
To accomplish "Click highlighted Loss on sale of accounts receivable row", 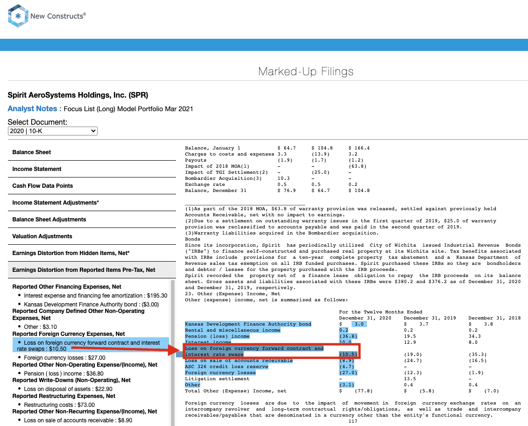I will pos(239,361).
